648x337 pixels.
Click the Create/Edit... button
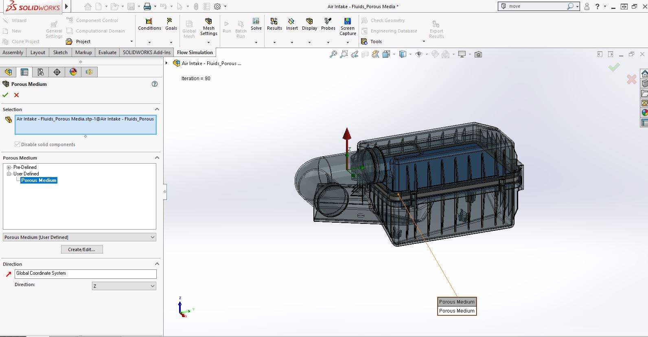82,249
